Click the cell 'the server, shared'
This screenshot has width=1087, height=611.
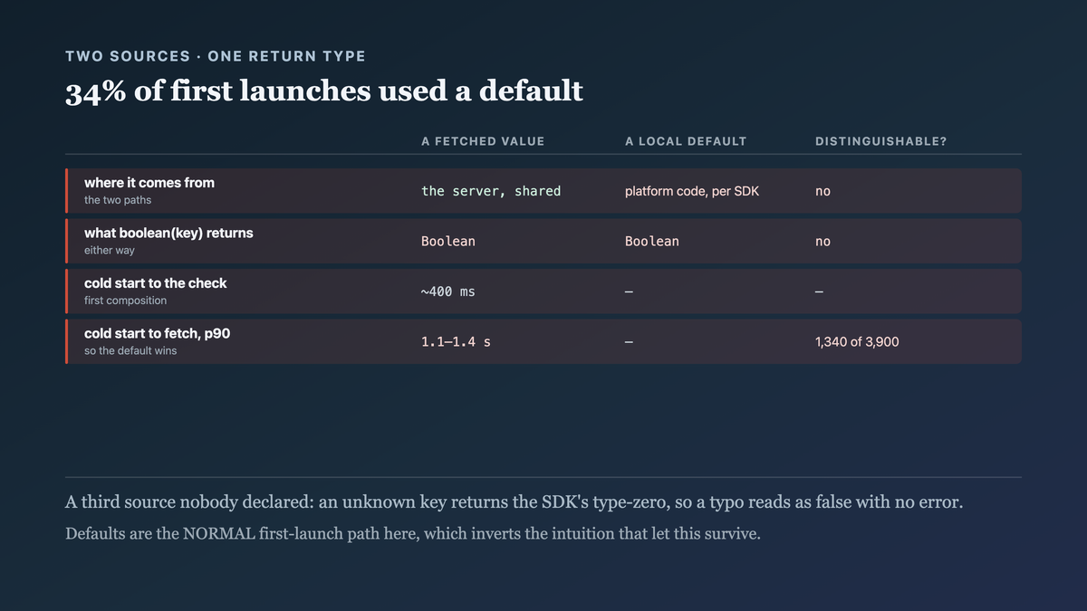[x=491, y=191]
